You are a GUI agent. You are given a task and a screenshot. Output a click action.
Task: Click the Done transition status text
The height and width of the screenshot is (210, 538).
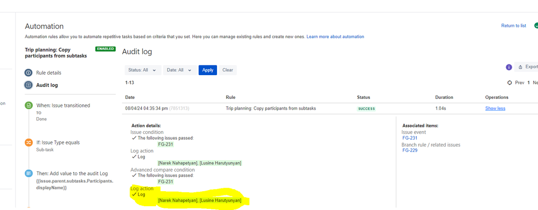(41, 119)
